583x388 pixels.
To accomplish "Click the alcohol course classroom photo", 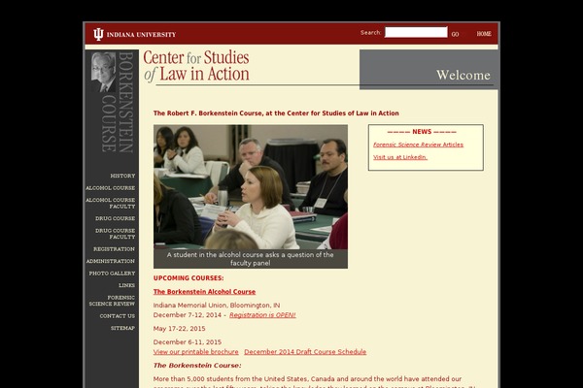I will (251, 187).
